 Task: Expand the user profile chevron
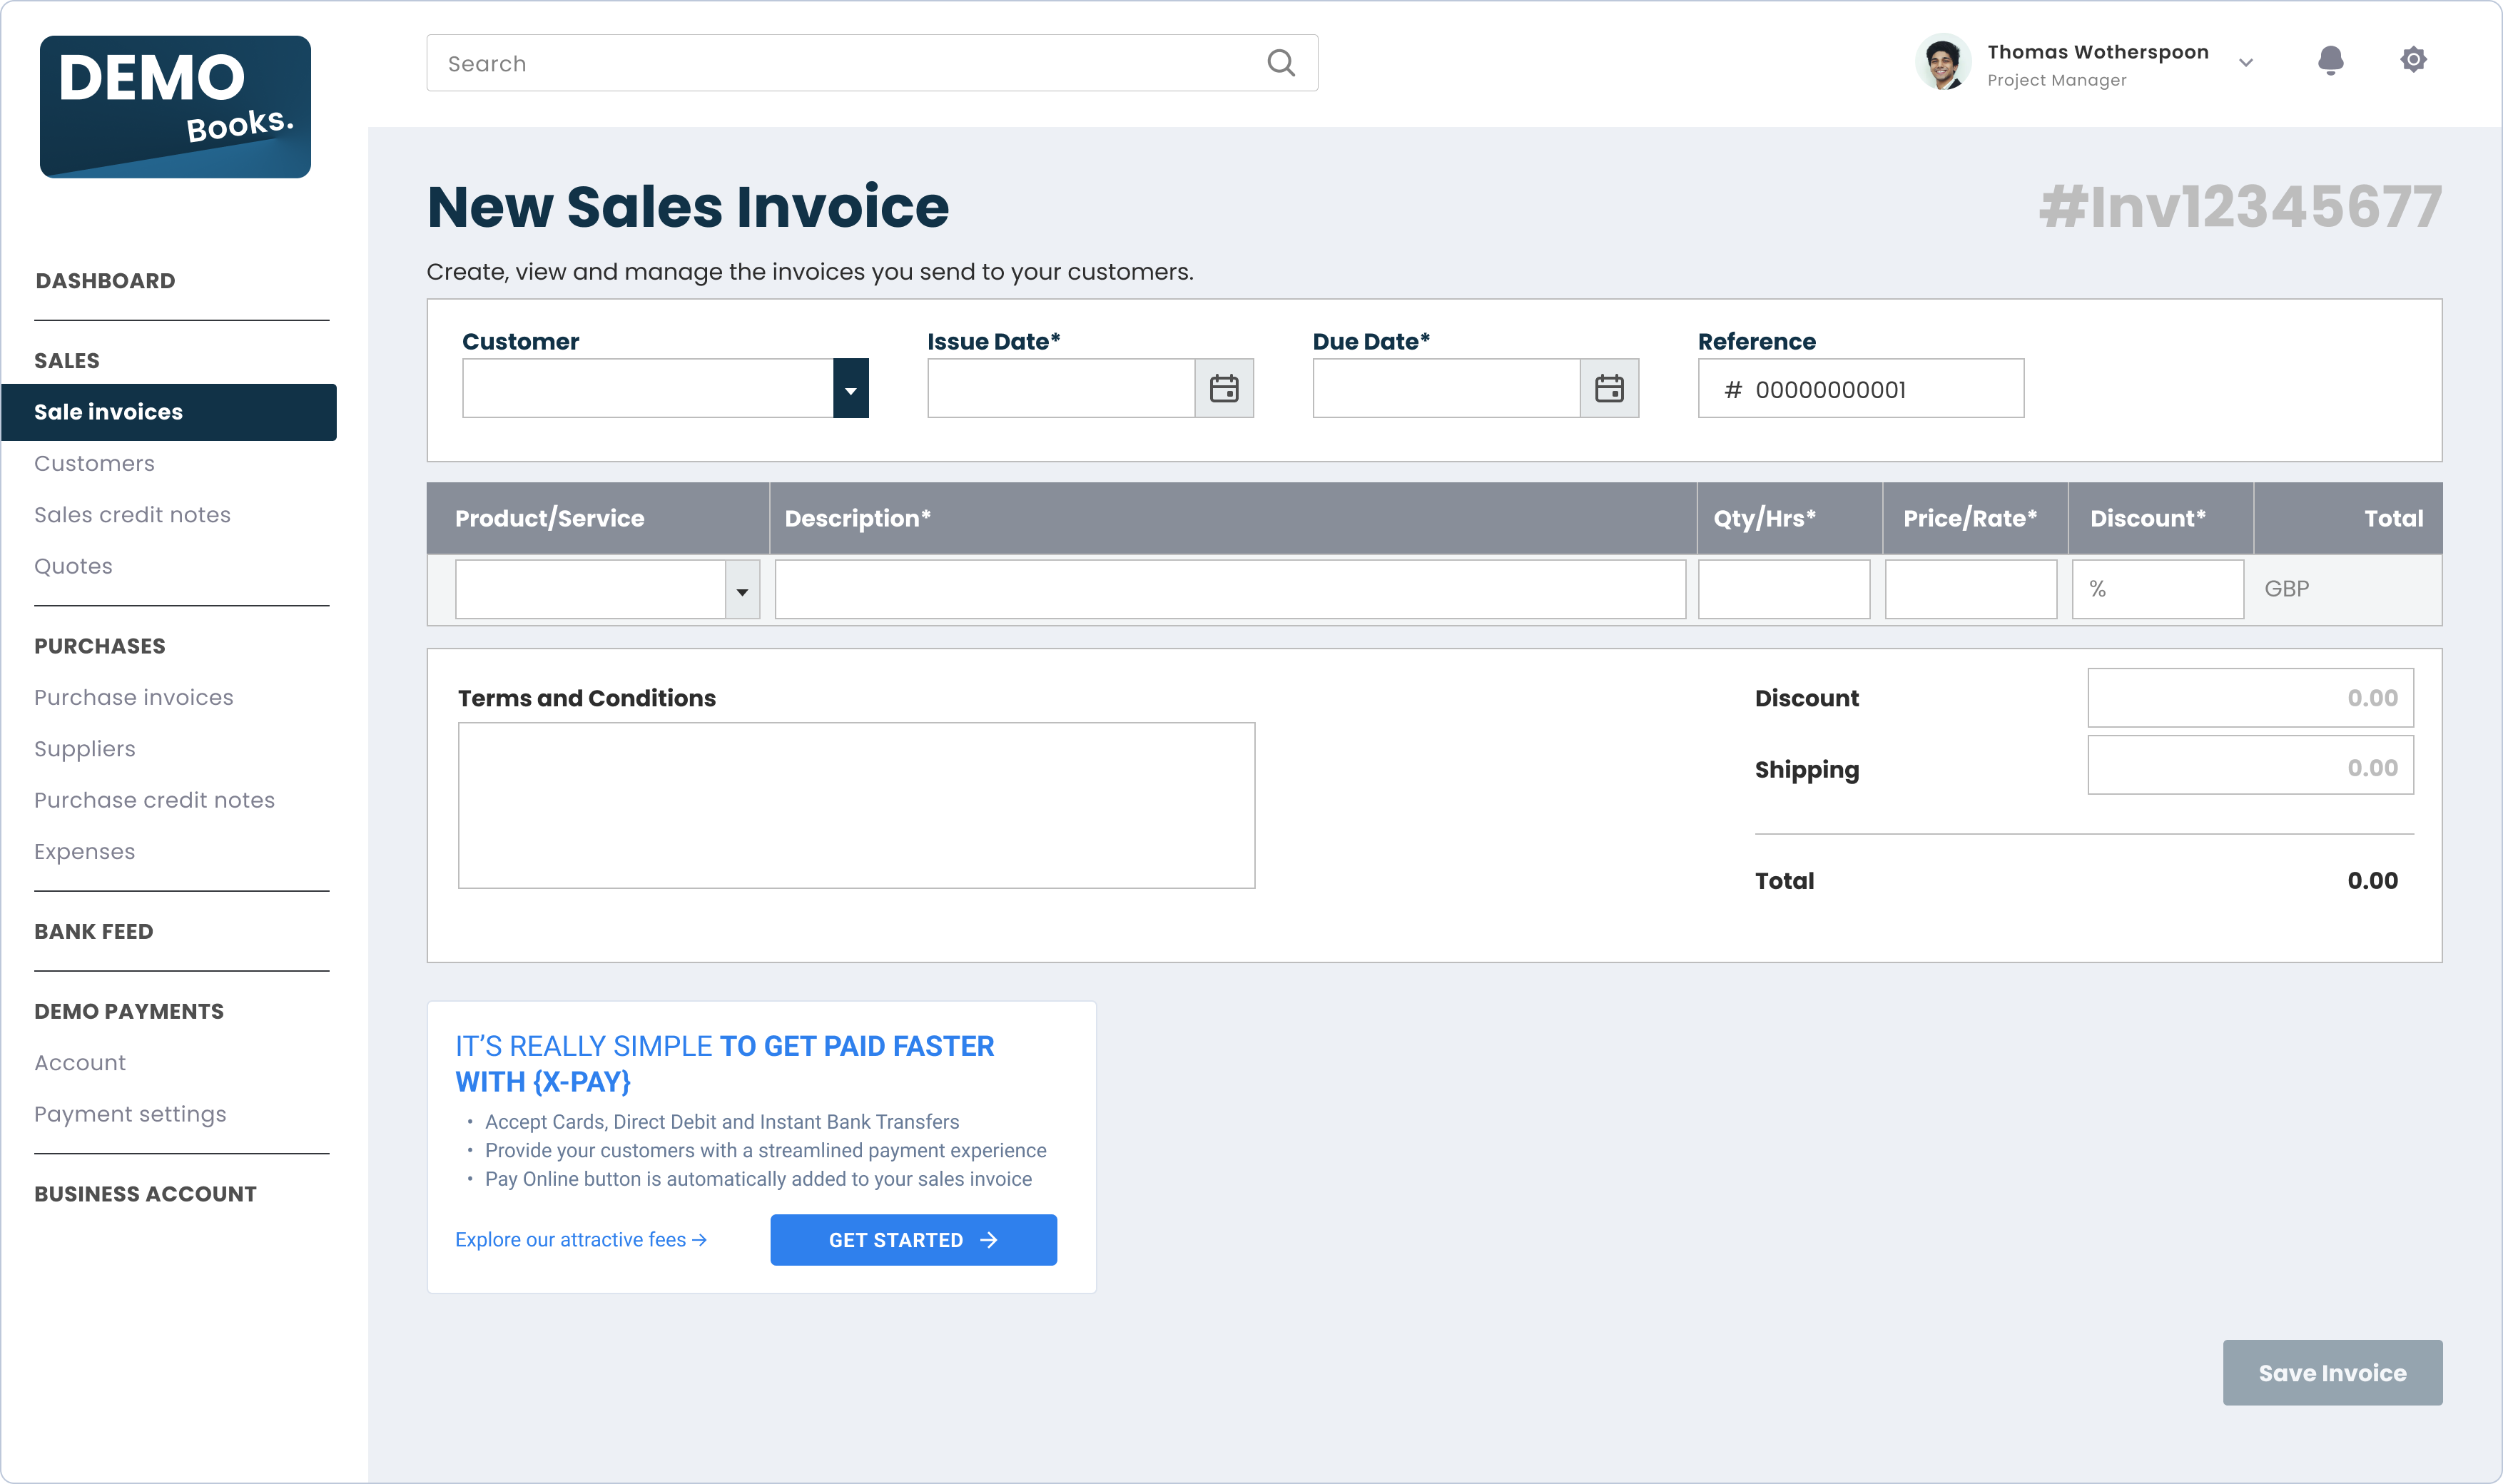coord(2246,63)
